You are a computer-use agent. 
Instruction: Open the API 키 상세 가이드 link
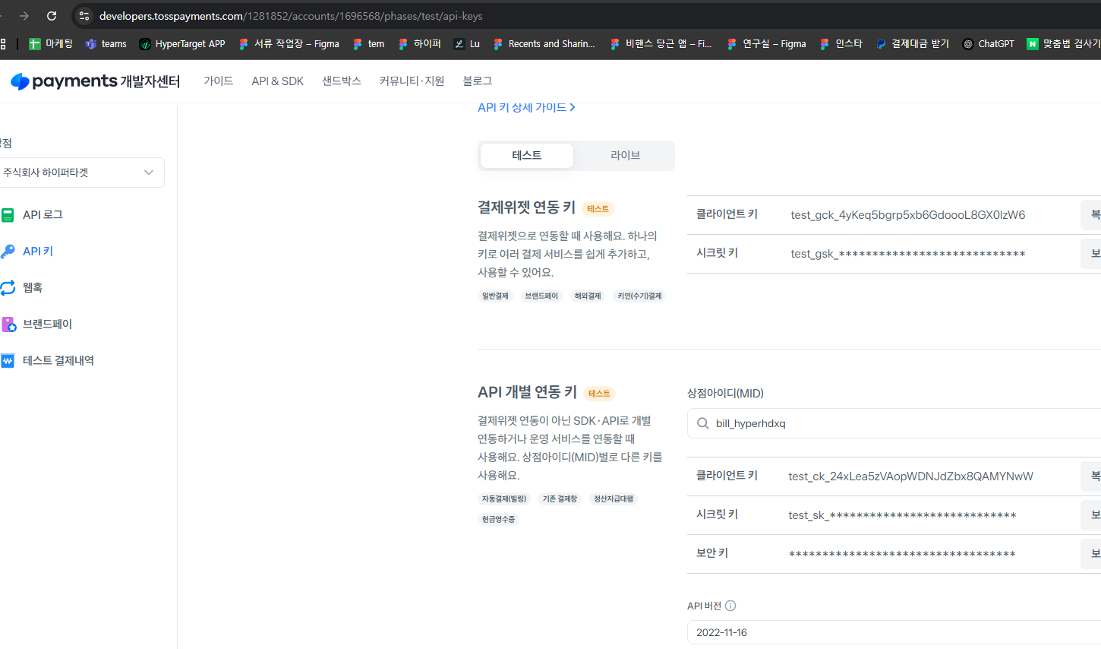coord(526,107)
